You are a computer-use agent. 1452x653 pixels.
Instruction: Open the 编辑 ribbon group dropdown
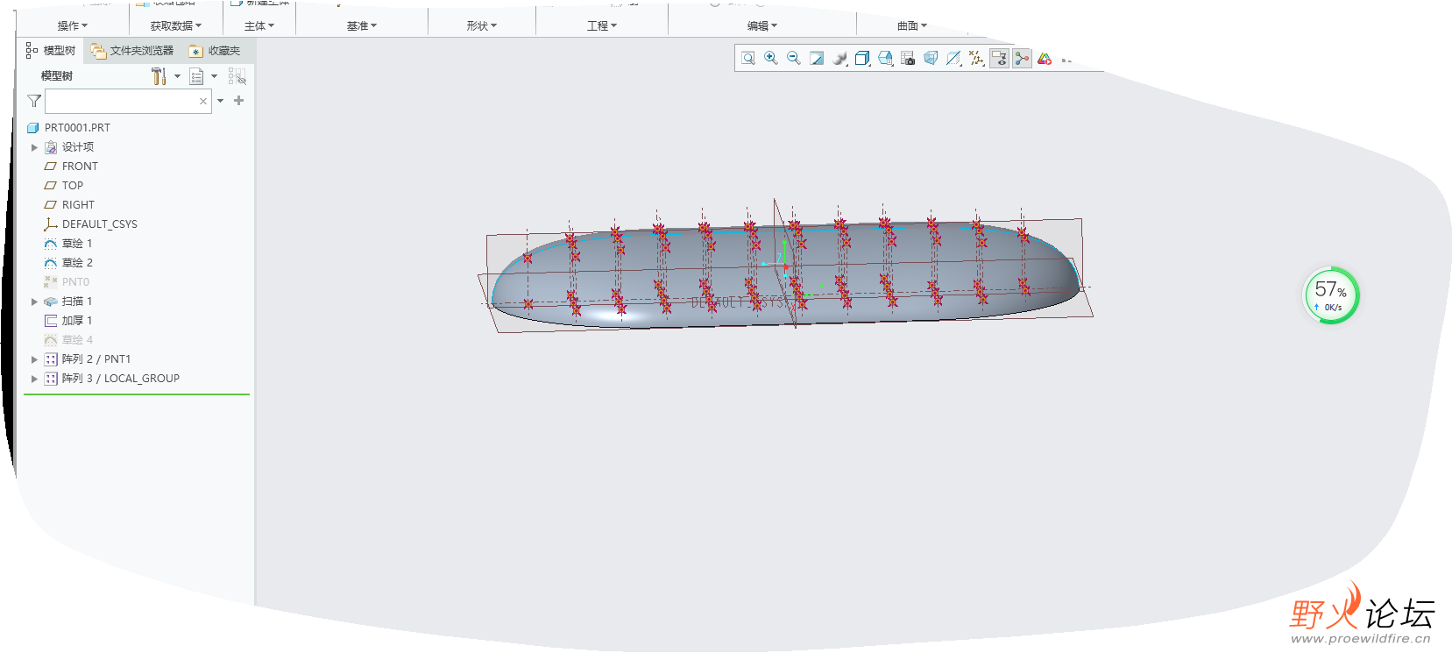point(762,26)
